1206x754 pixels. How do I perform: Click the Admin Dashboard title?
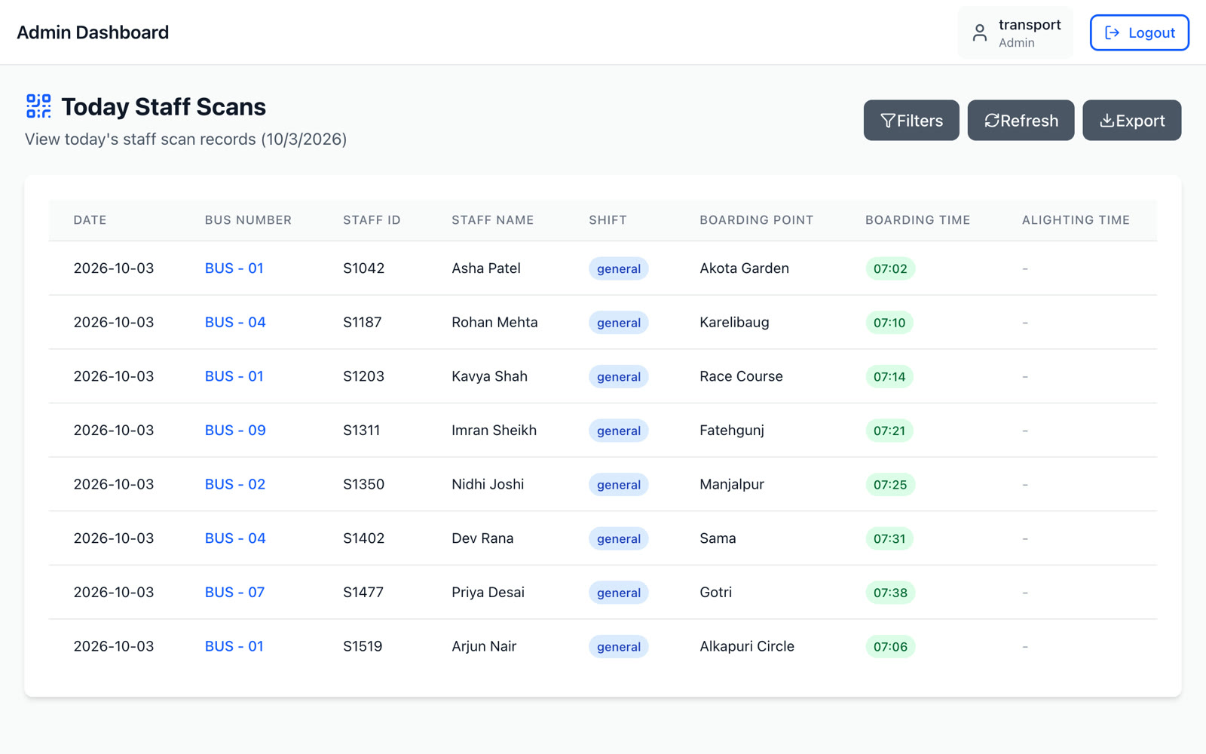click(x=93, y=32)
